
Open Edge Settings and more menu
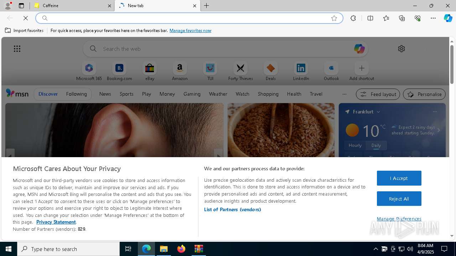click(433, 18)
